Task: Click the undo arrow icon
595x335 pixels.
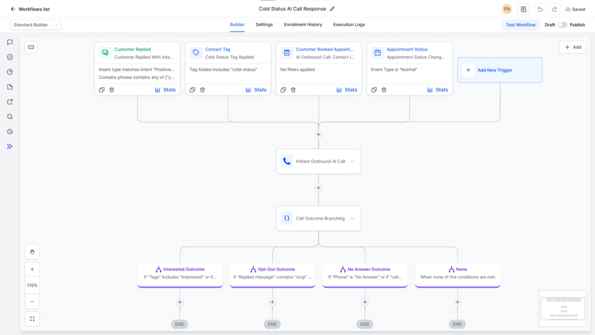Action: coord(540,9)
